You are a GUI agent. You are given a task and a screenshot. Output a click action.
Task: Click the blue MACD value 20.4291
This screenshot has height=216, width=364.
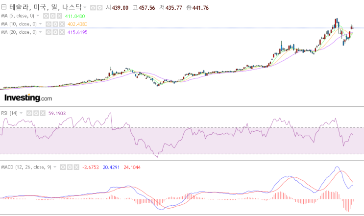coord(111,168)
